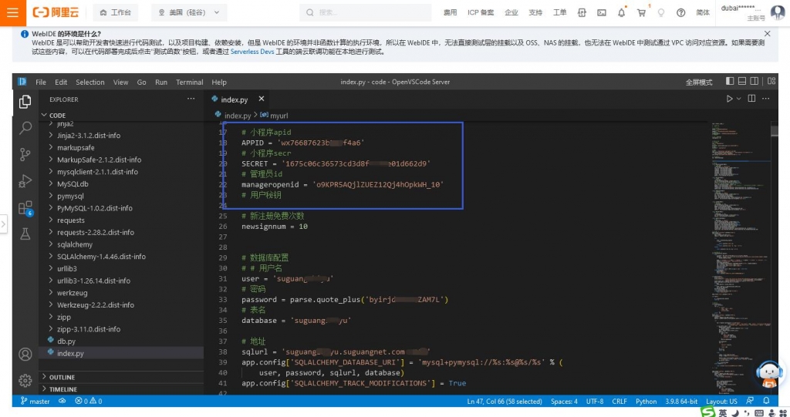Toggle bottom panel layout icon

point(742,81)
